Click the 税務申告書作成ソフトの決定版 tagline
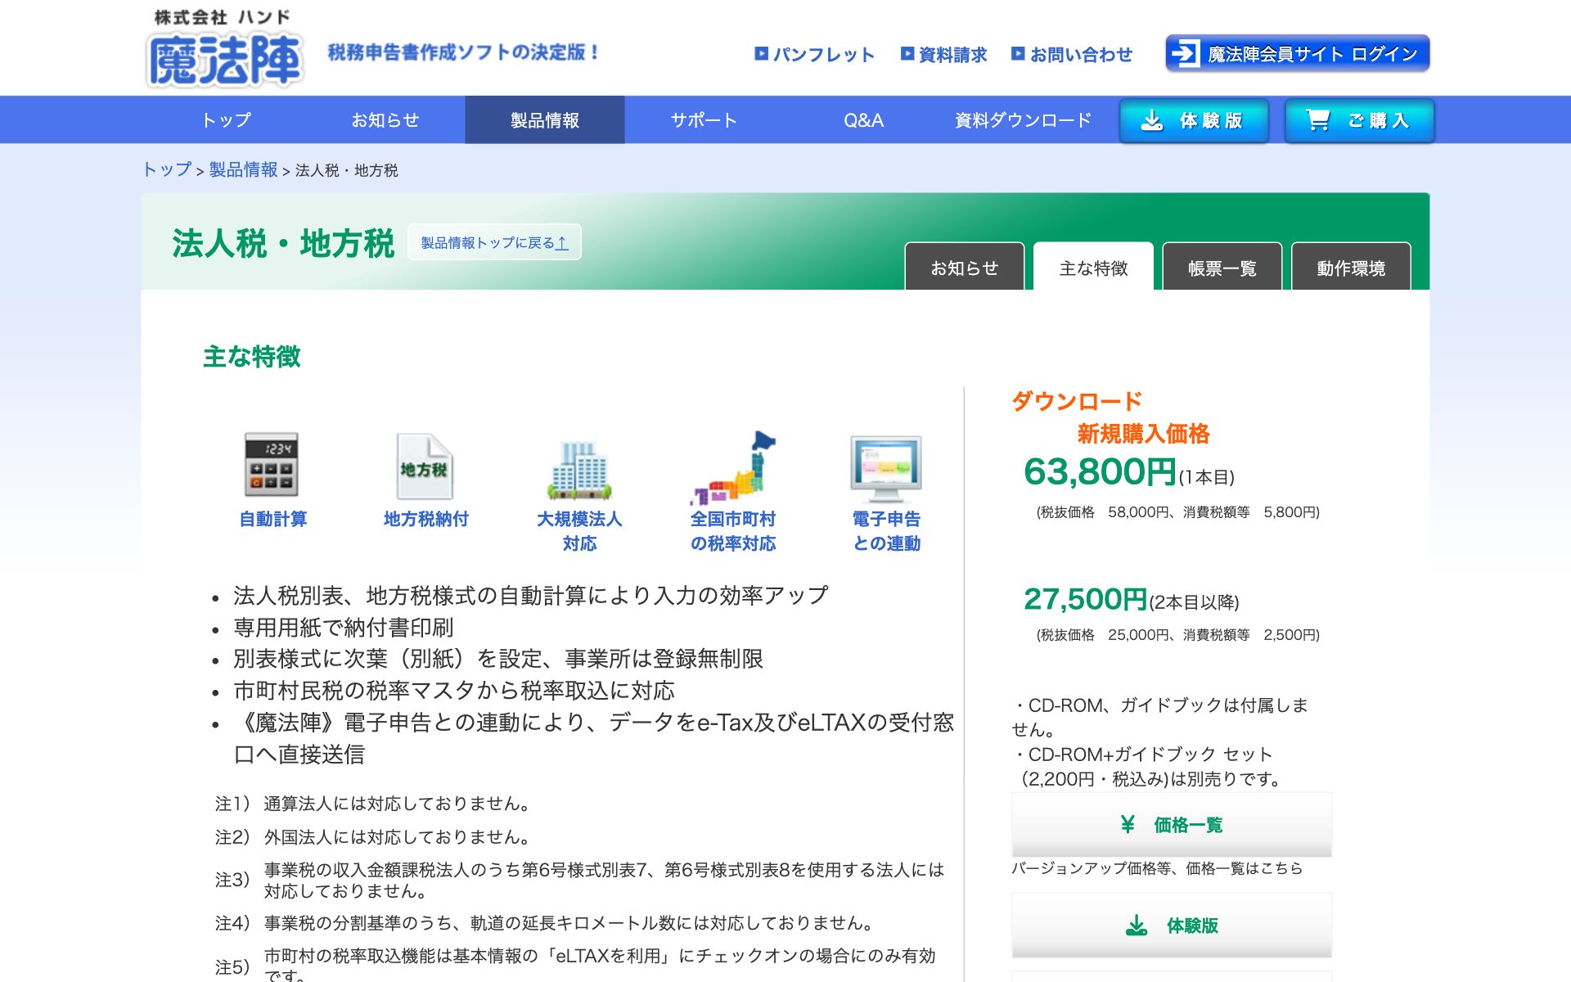1571x982 pixels. [463, 52]
